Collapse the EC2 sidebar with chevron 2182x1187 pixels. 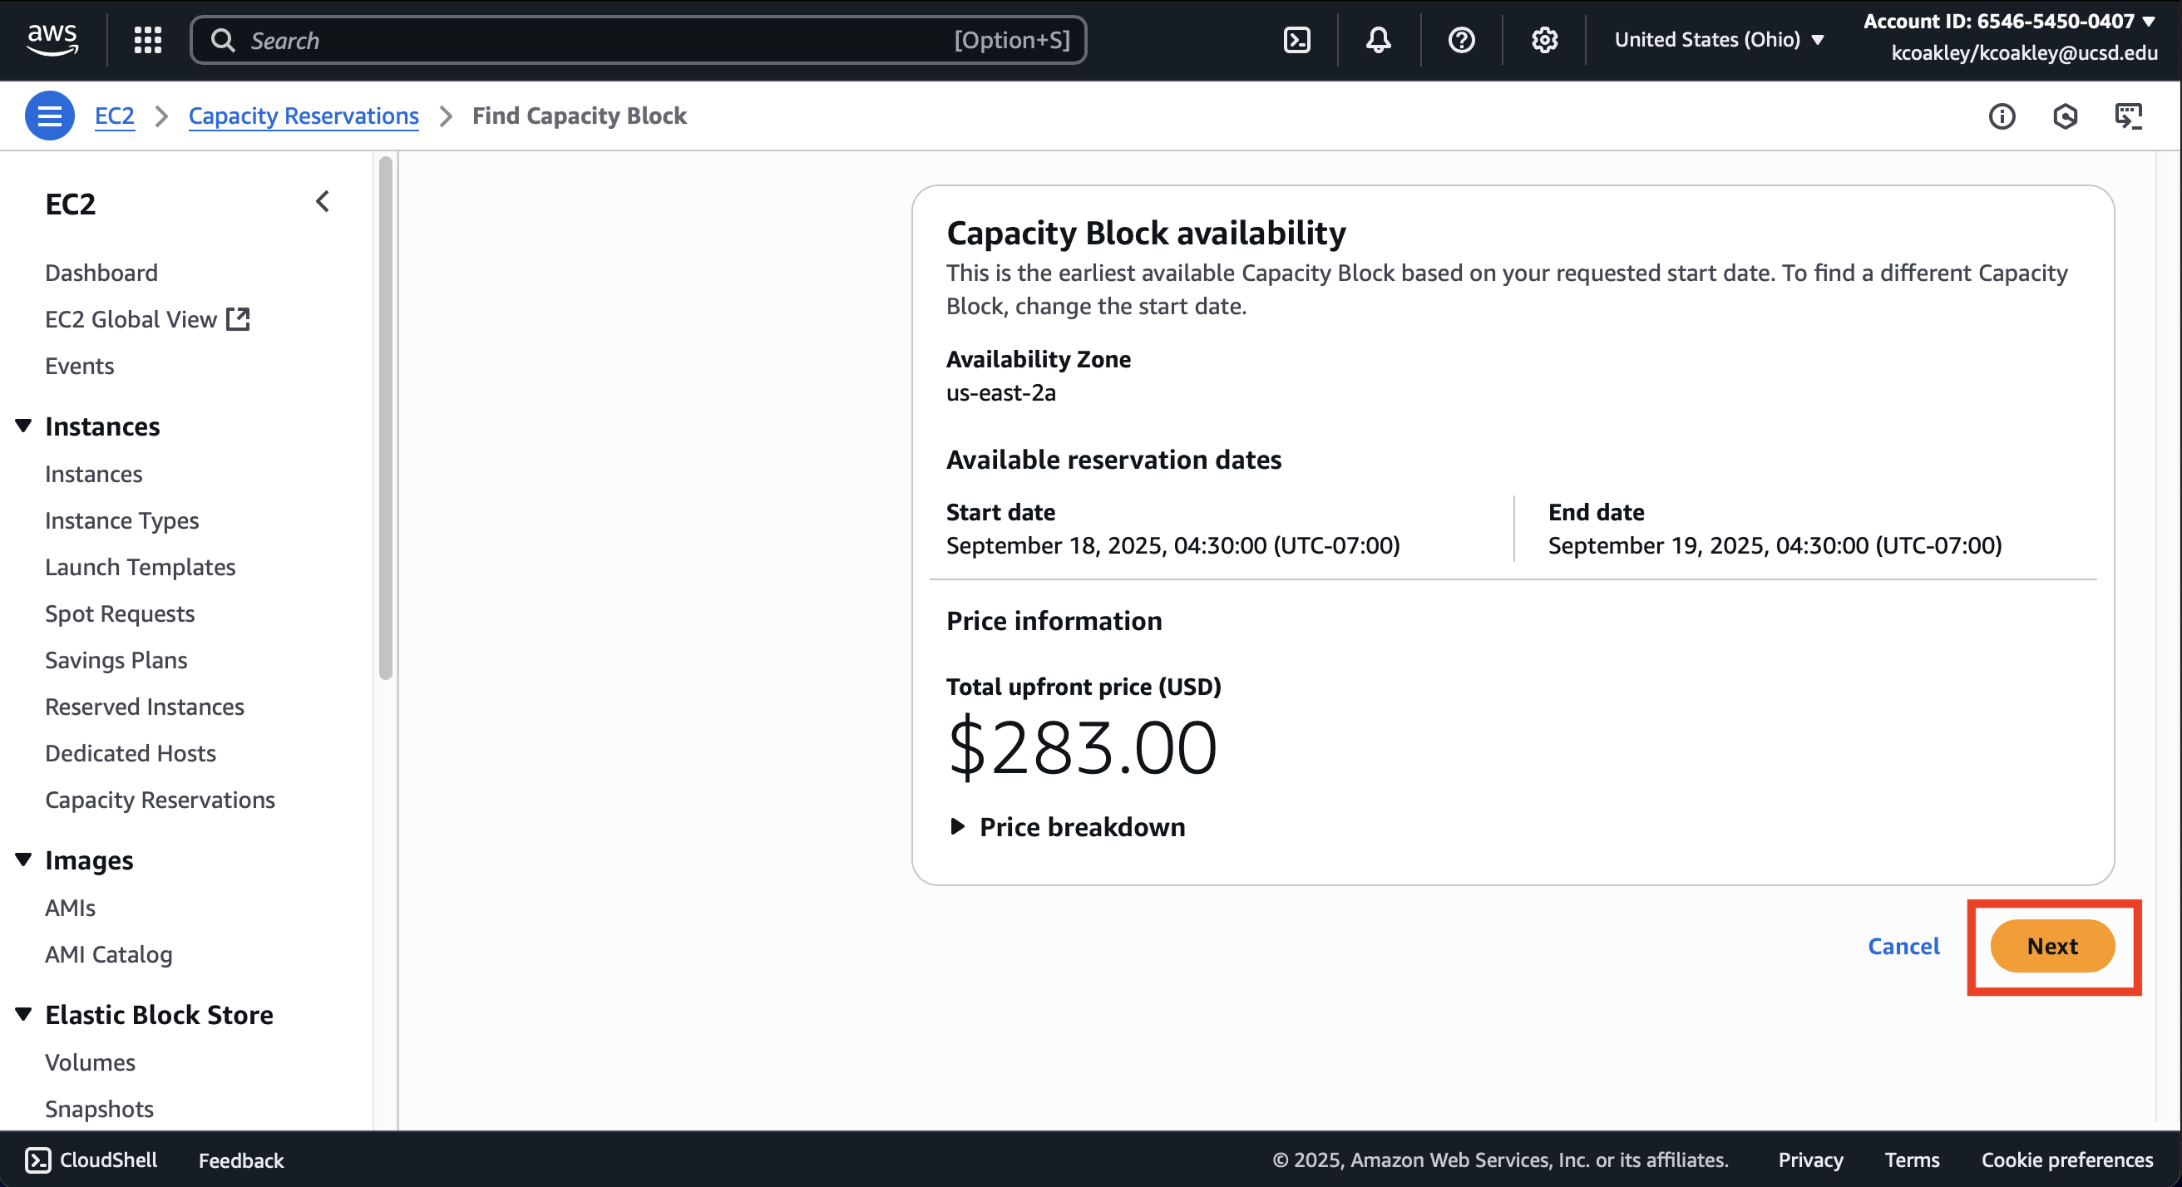322,201
